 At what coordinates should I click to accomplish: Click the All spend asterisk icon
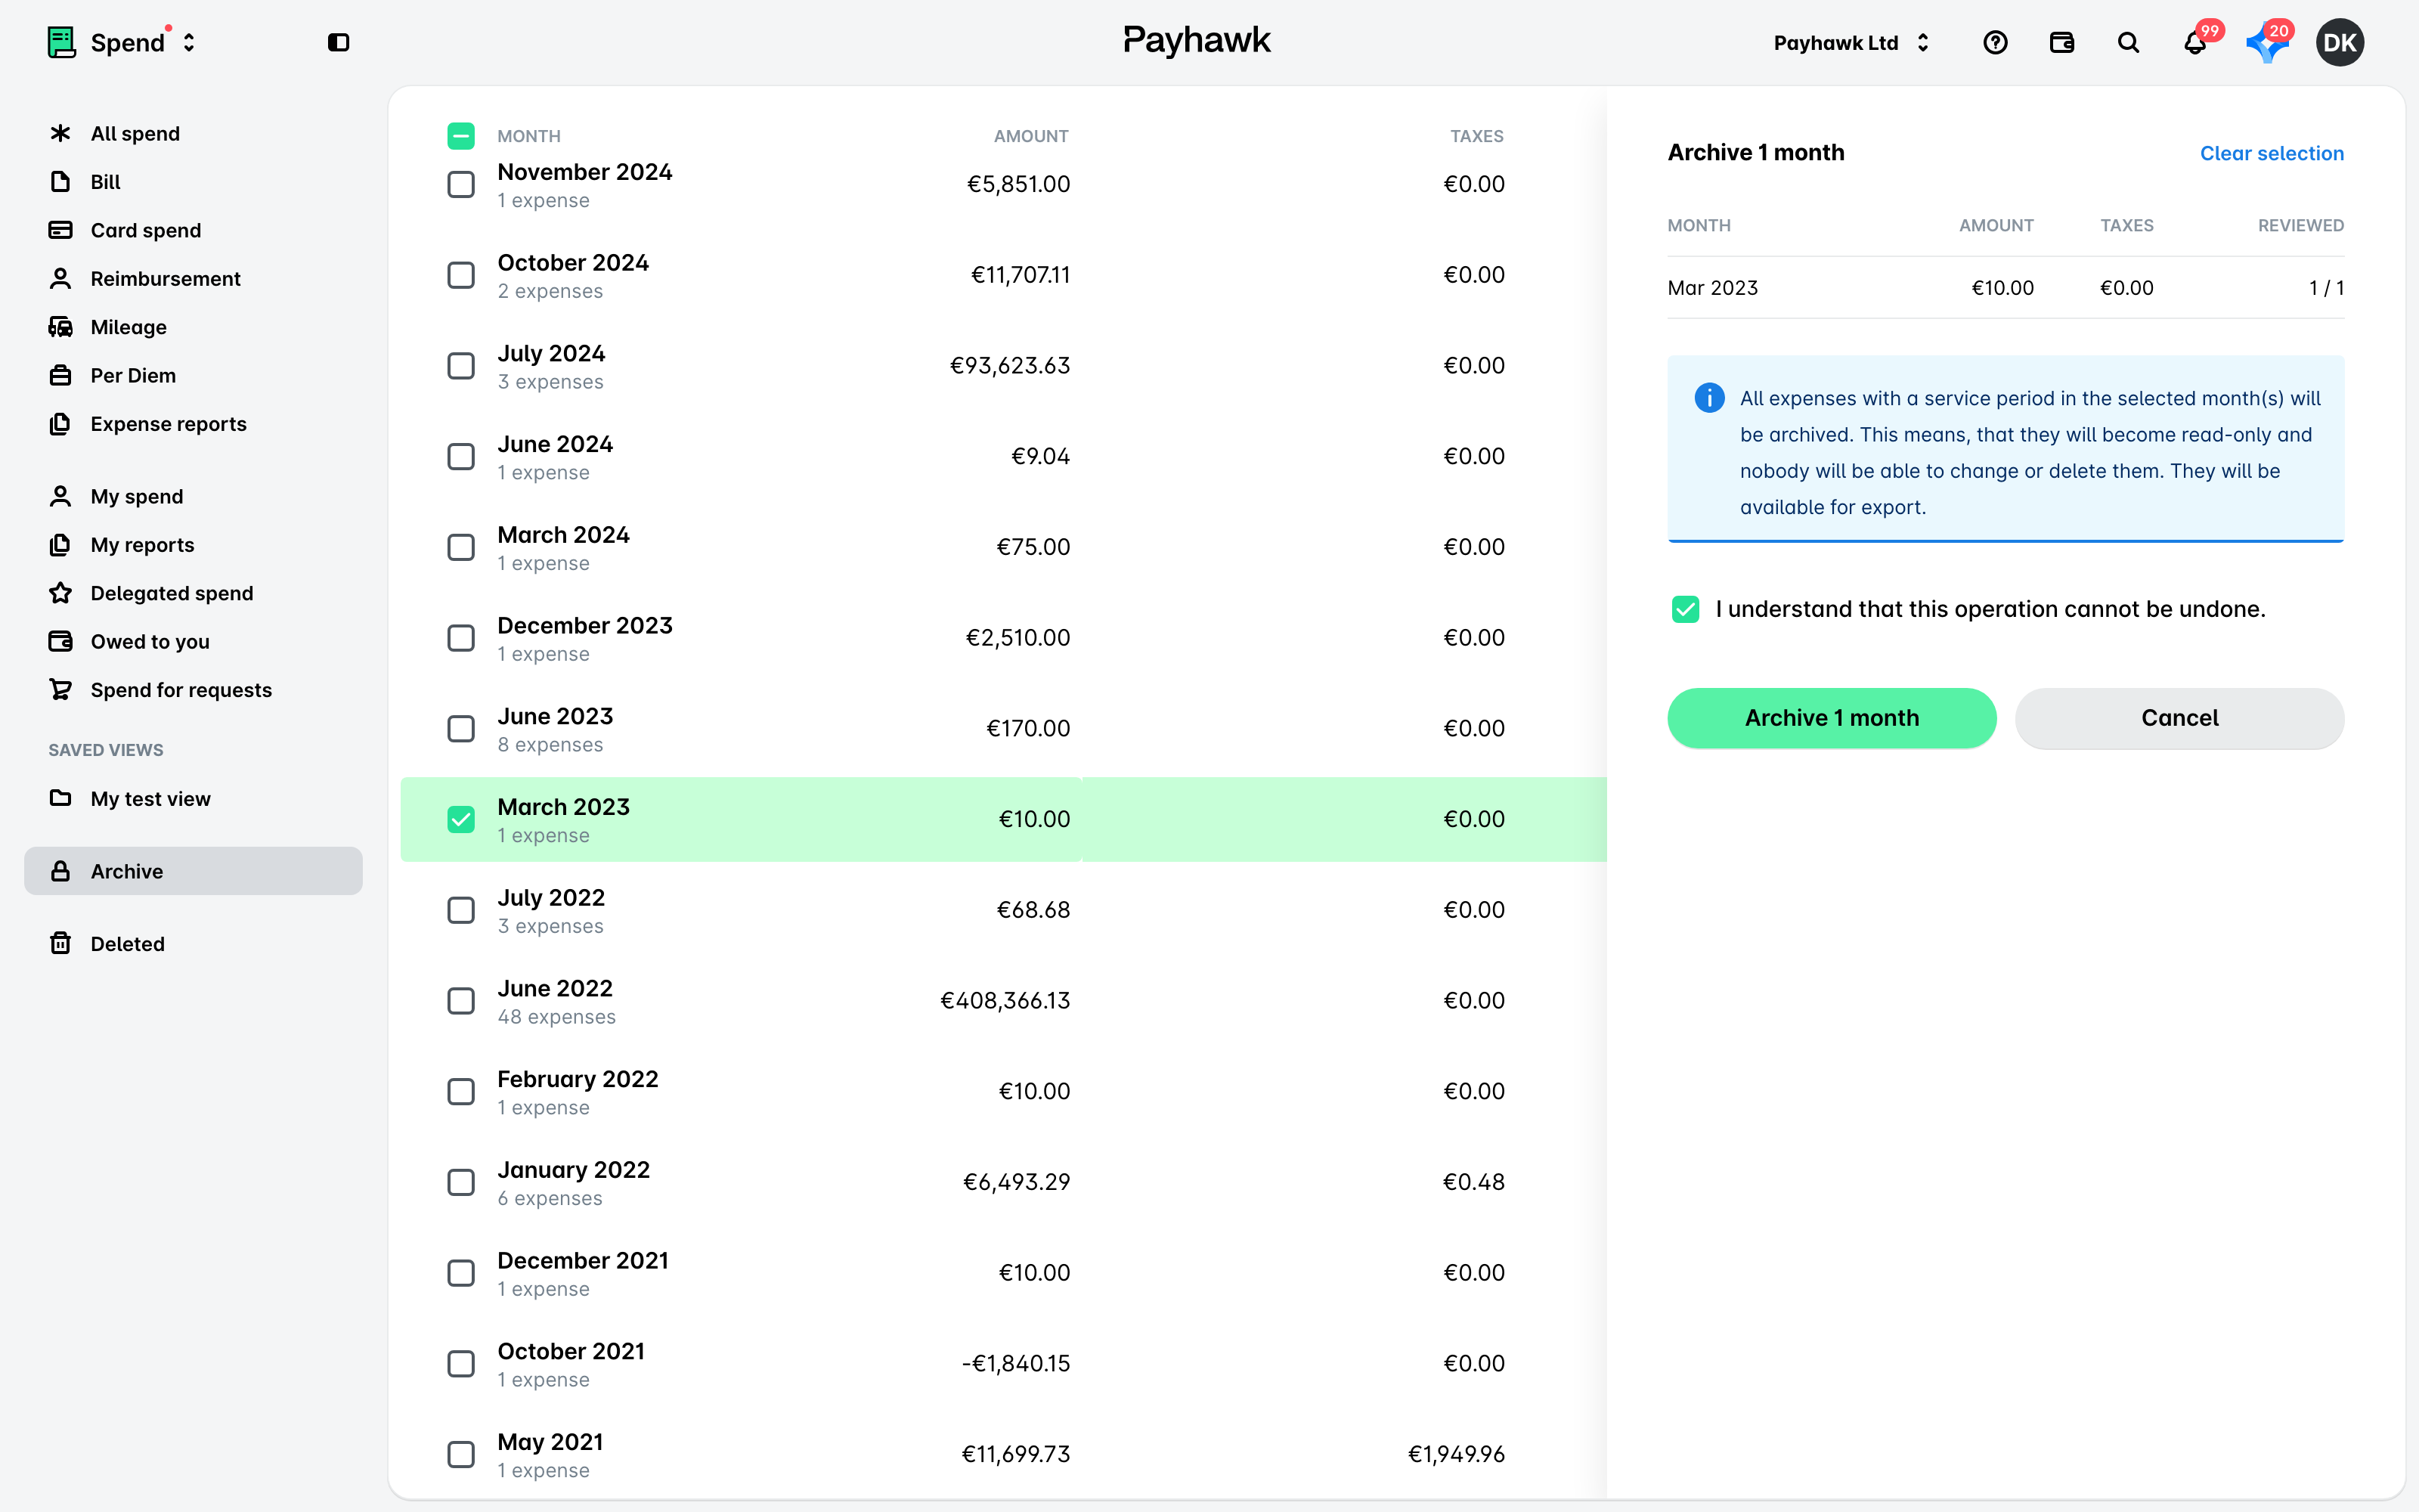coord(60,133)
